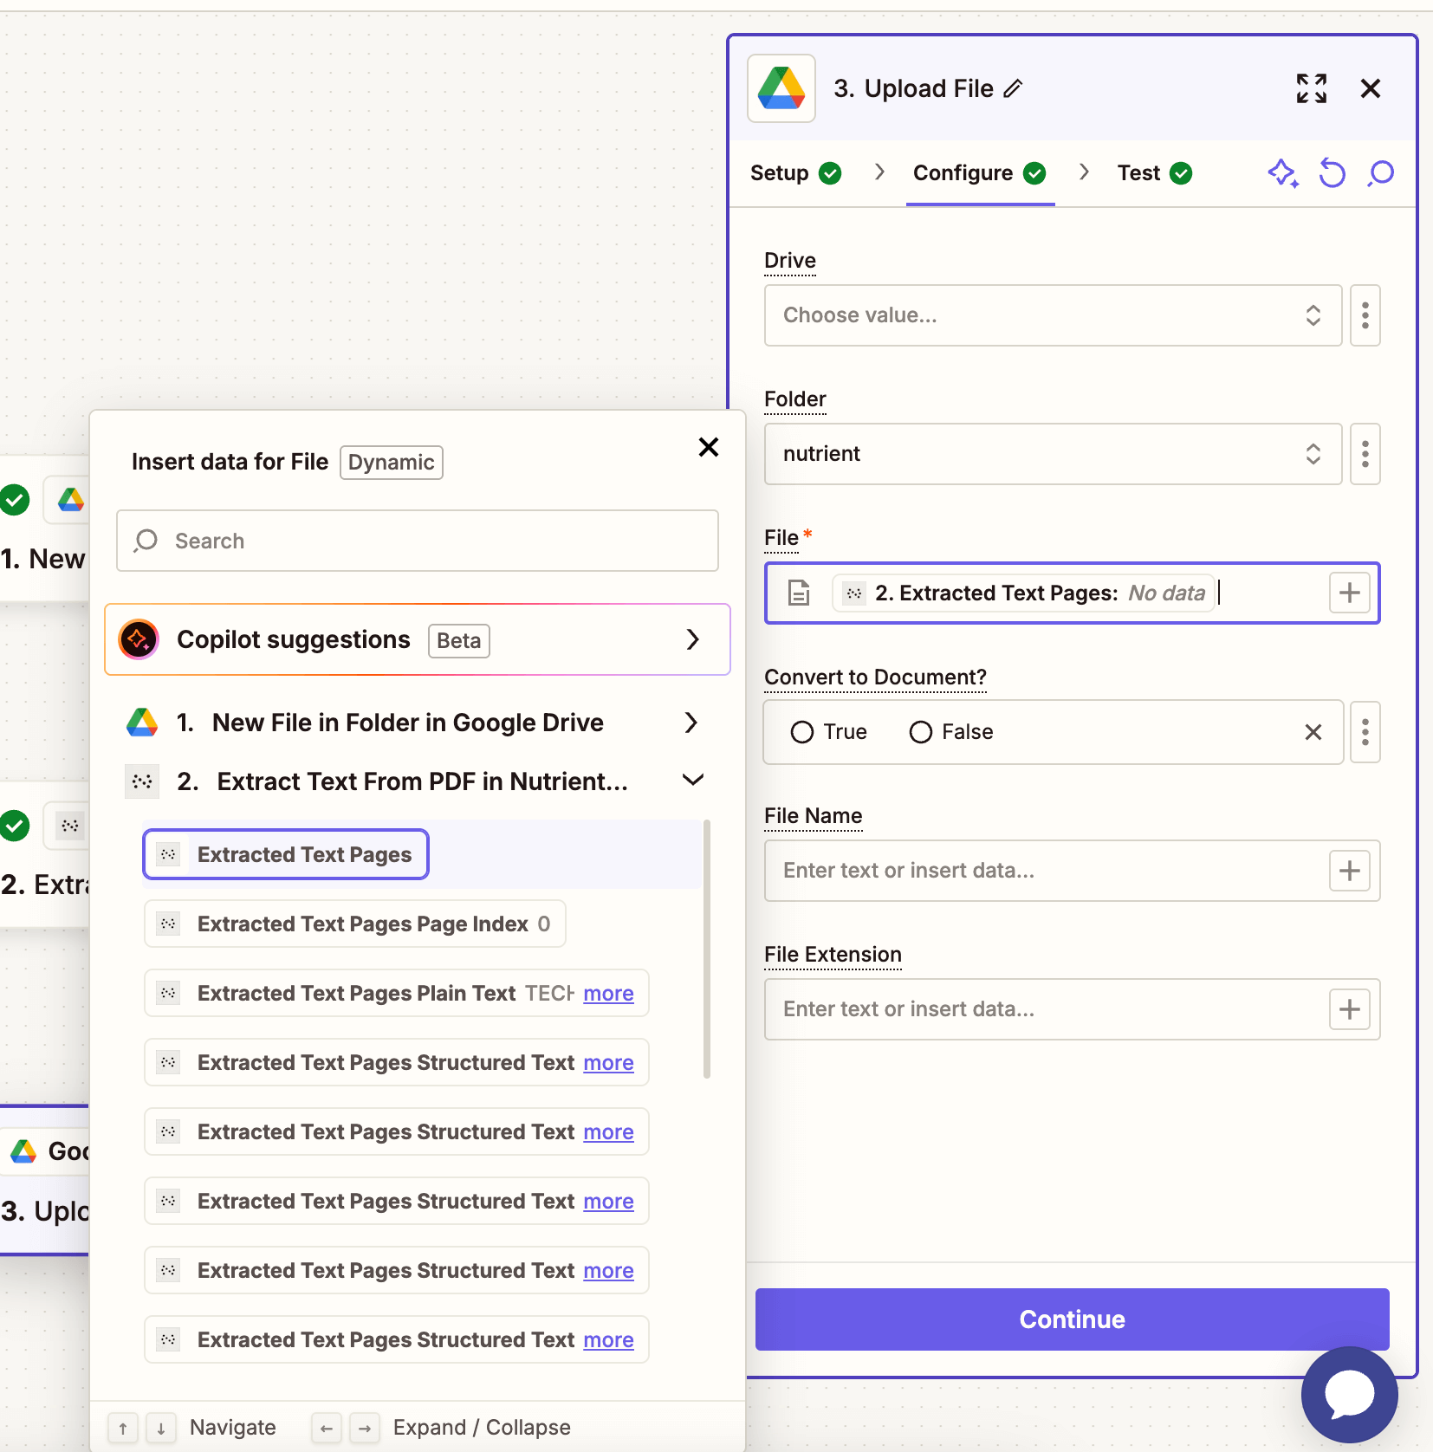
Task: Click the Nutrient logo beside the Extract Text step
Action: click(x=141, y=781)
